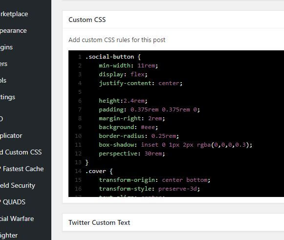This screenshot has height=240, width=284.
Task: Open the Duplicator plugin menu
Action: click(11, 136)
